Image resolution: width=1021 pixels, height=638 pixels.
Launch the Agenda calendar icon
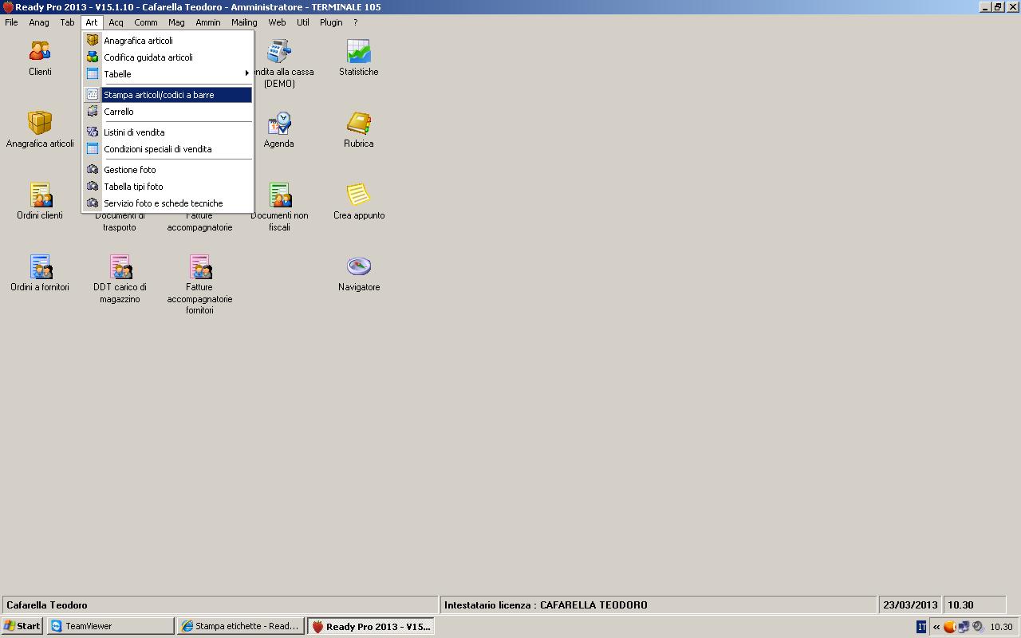279,124
